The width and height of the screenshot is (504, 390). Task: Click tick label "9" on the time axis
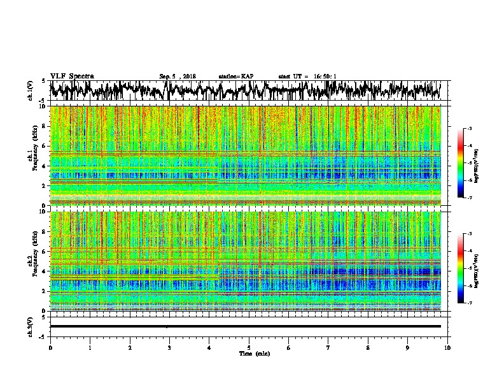(407, 348)
